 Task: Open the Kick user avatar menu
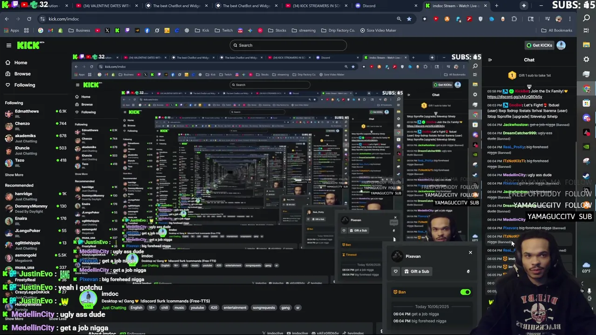click(561, 45)
